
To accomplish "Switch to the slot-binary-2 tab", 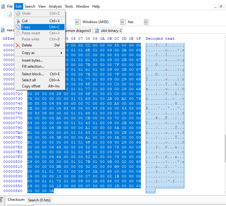I will pyautogui.click(x=108, y=31).
